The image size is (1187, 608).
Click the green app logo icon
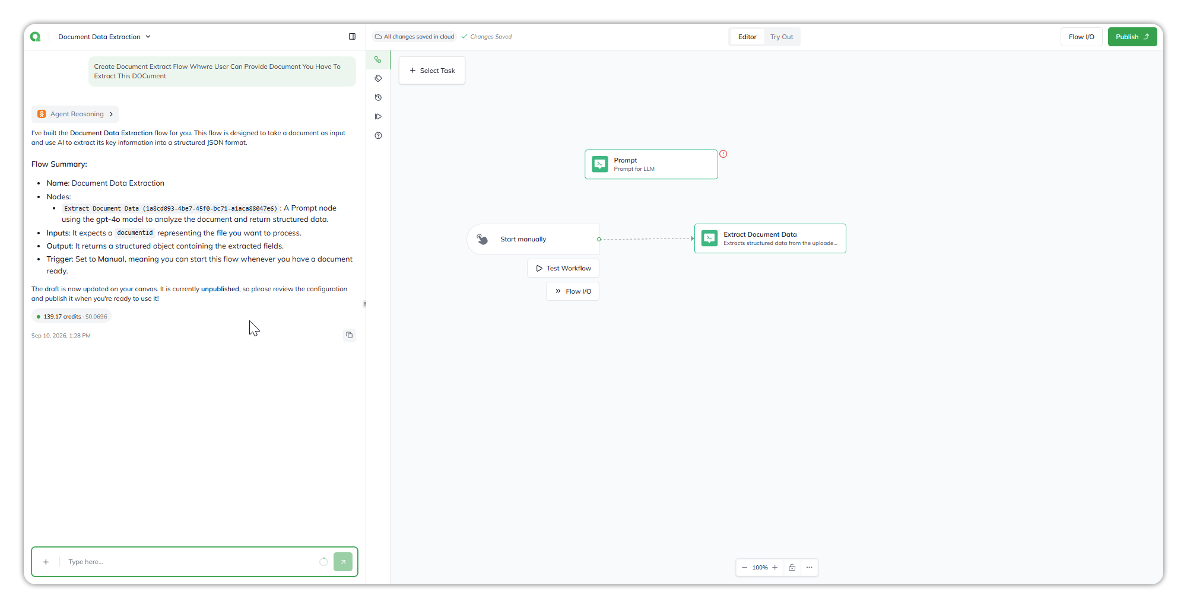36,37
